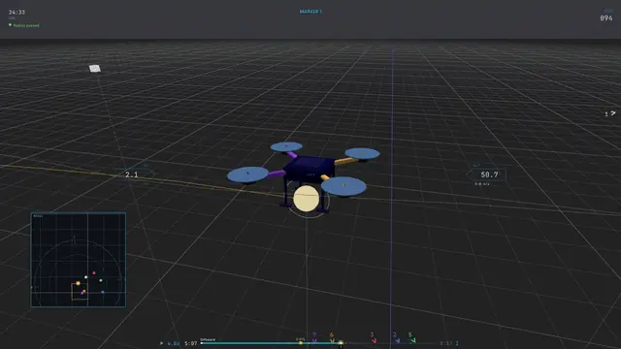Select purple timeline marker 7
Image resolution: width=621 pixels, height=349 pixels.
pos(314,337)
